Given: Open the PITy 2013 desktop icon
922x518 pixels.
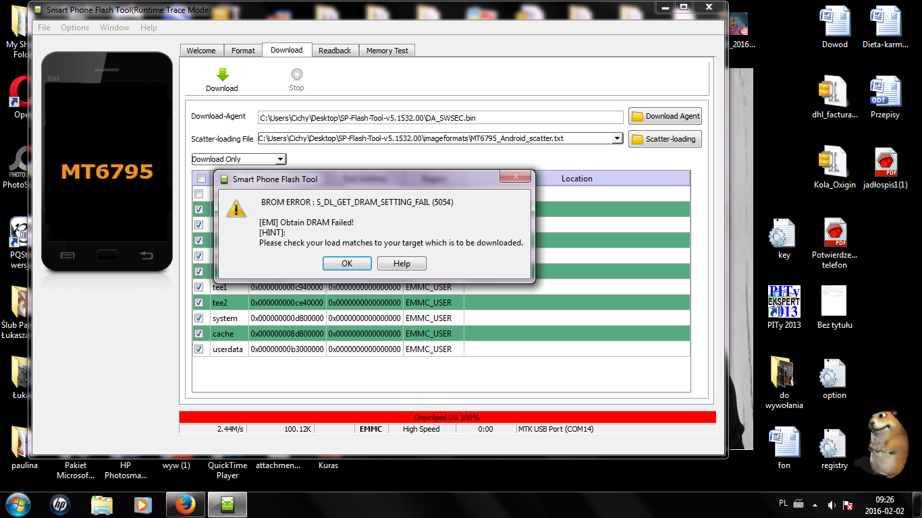Looking at the screenshot, I should point(784,301).
